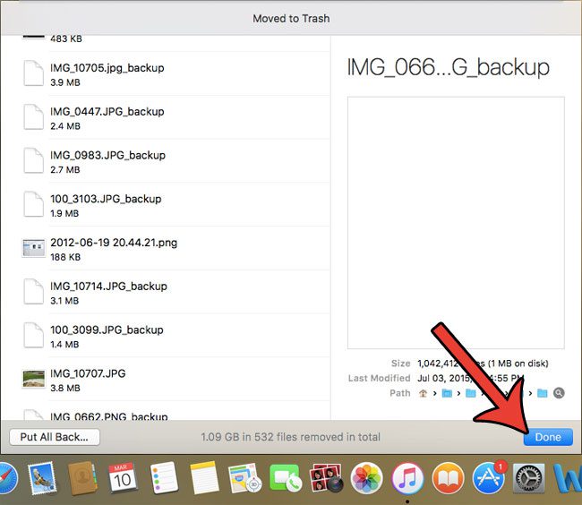The height and width of the screenshot is (505, 582).
Task: Click the 188 KB size label
Action: point(65,257)
